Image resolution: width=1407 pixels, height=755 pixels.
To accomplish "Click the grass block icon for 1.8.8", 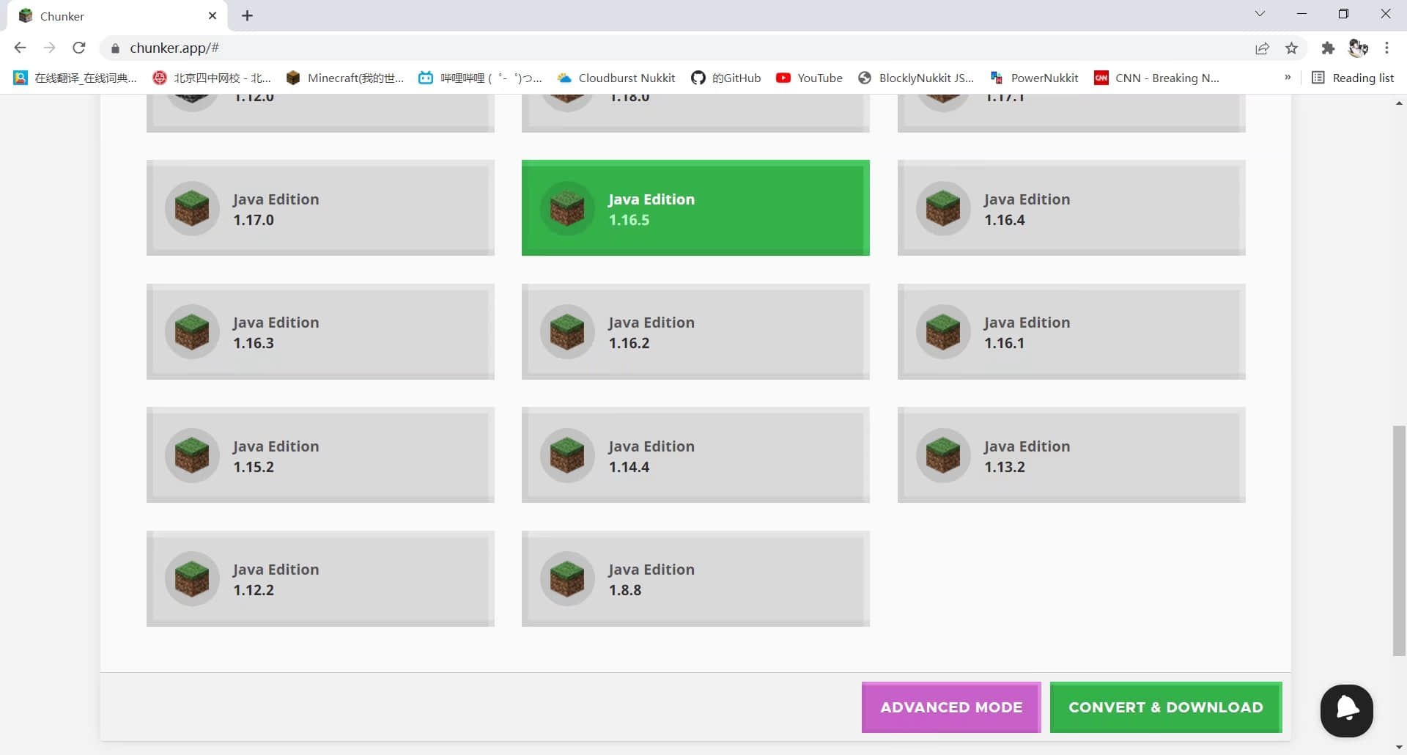I will pyautogui.click(x=567, y=579).
